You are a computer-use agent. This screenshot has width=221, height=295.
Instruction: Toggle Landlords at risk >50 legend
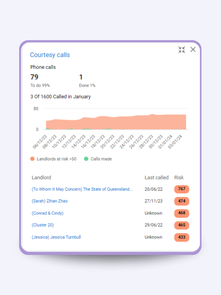(53, 159)
